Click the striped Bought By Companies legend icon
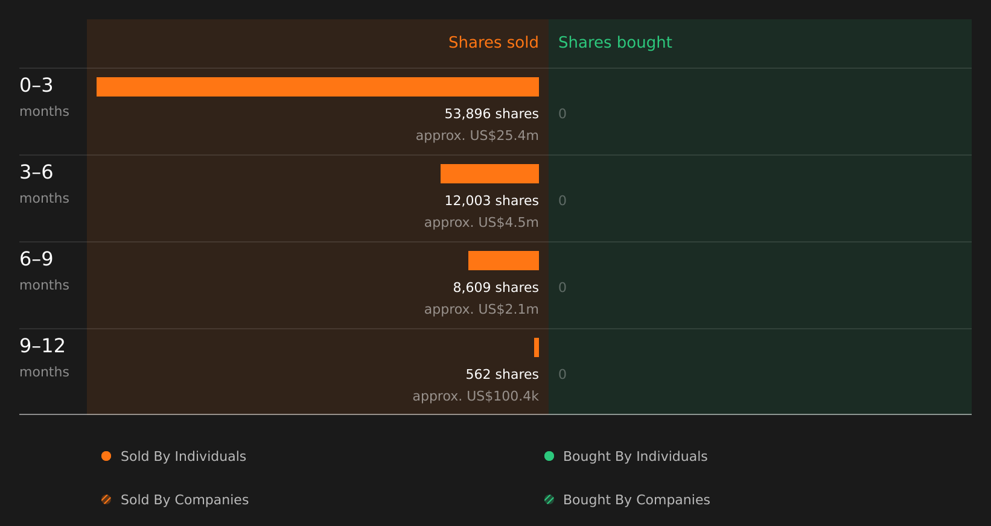Viewport: 991px width, 526px height. coord(549,499)
